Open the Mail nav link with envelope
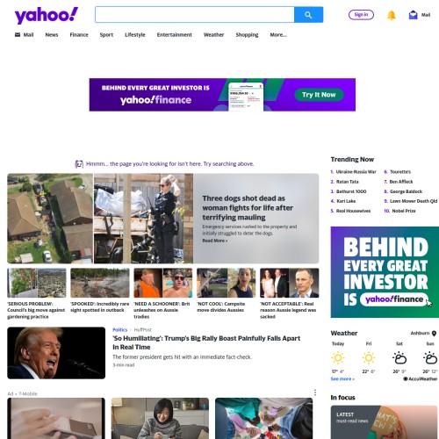The image size is (439, 439). point(24,35)
